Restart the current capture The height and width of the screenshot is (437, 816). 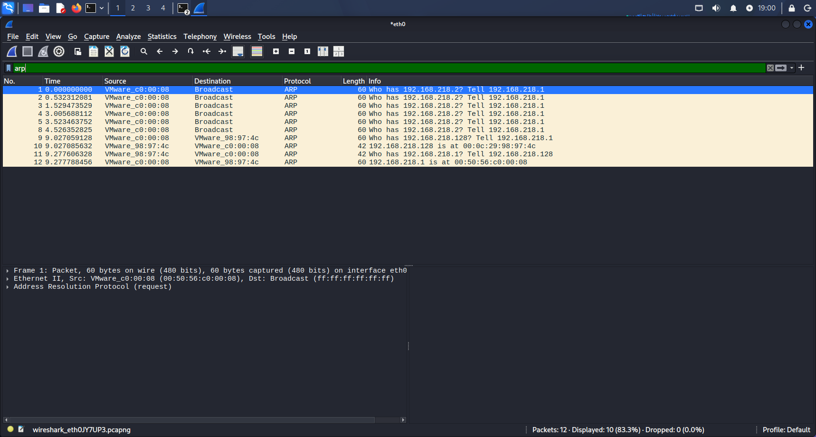pos(43,51)
